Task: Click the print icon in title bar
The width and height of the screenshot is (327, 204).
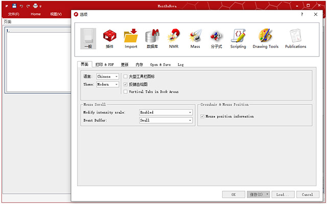Action: click(x=35, y=6)
